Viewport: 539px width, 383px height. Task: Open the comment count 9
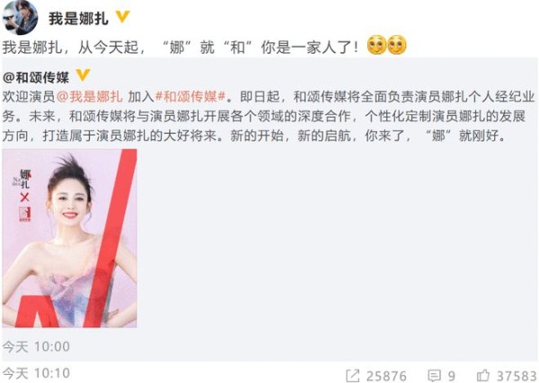451,376
